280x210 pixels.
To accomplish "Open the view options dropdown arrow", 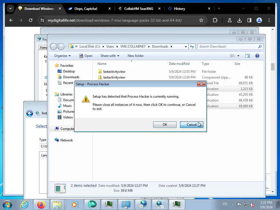I will point(238,56).
